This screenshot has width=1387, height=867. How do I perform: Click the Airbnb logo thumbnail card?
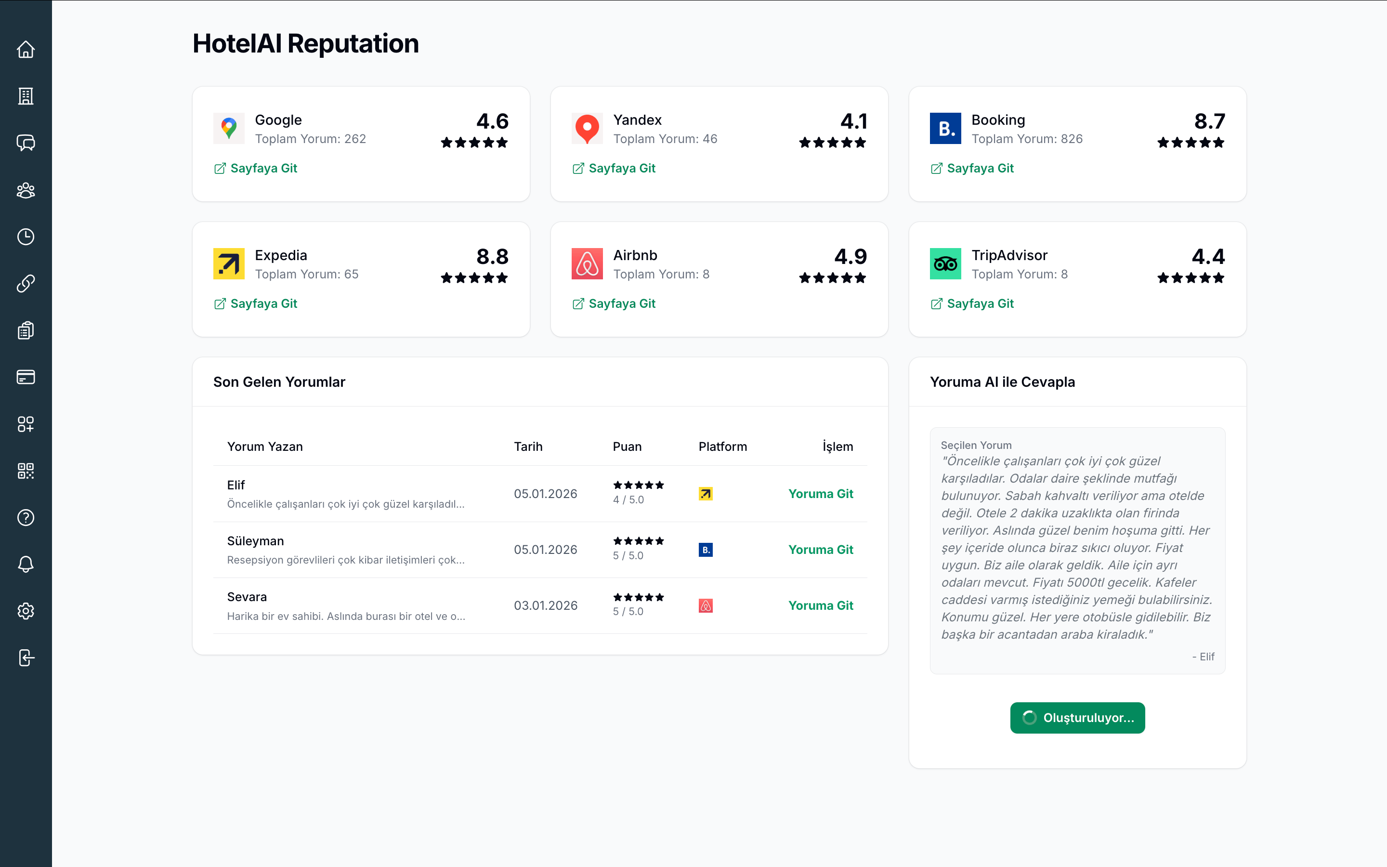(x=587, y=264)
